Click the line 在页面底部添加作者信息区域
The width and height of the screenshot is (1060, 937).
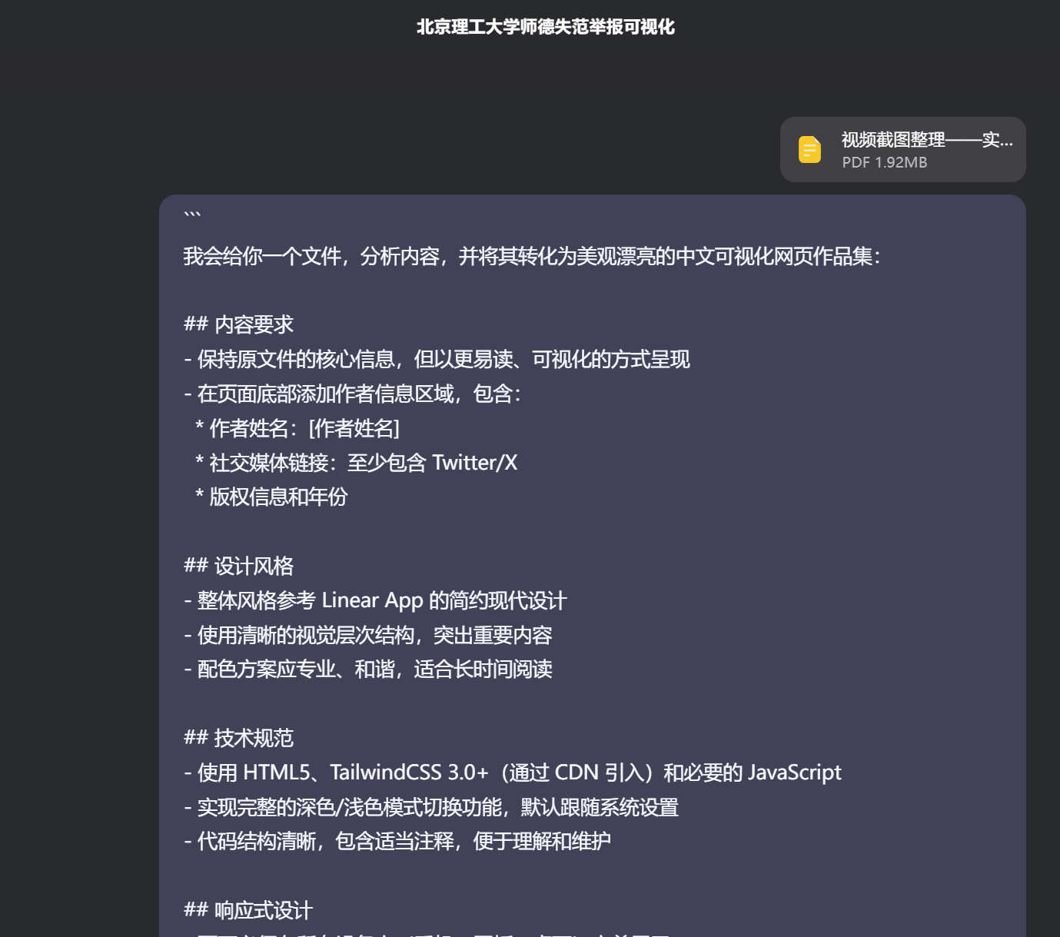352,394
